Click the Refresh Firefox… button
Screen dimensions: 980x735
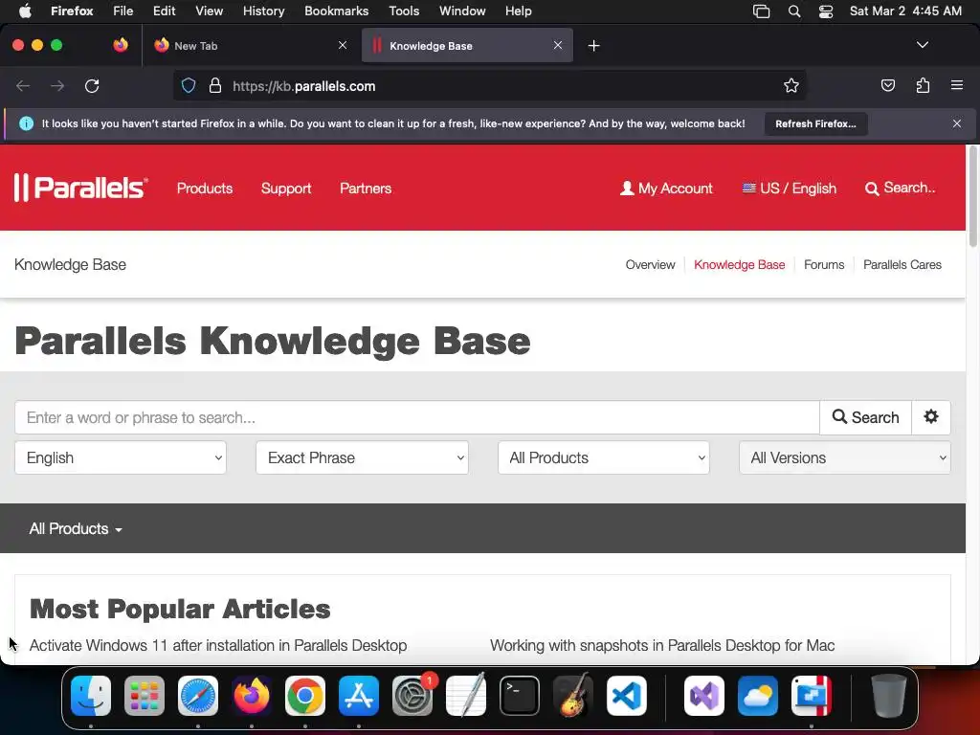(815, 123)
